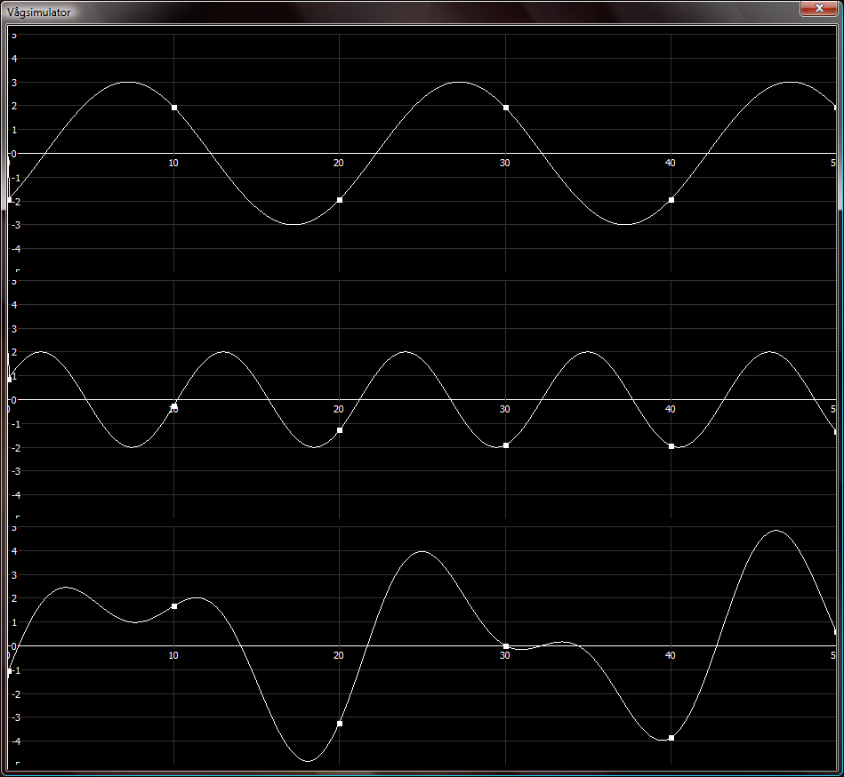Click y-axis label 4 in bottom graph

14,551
